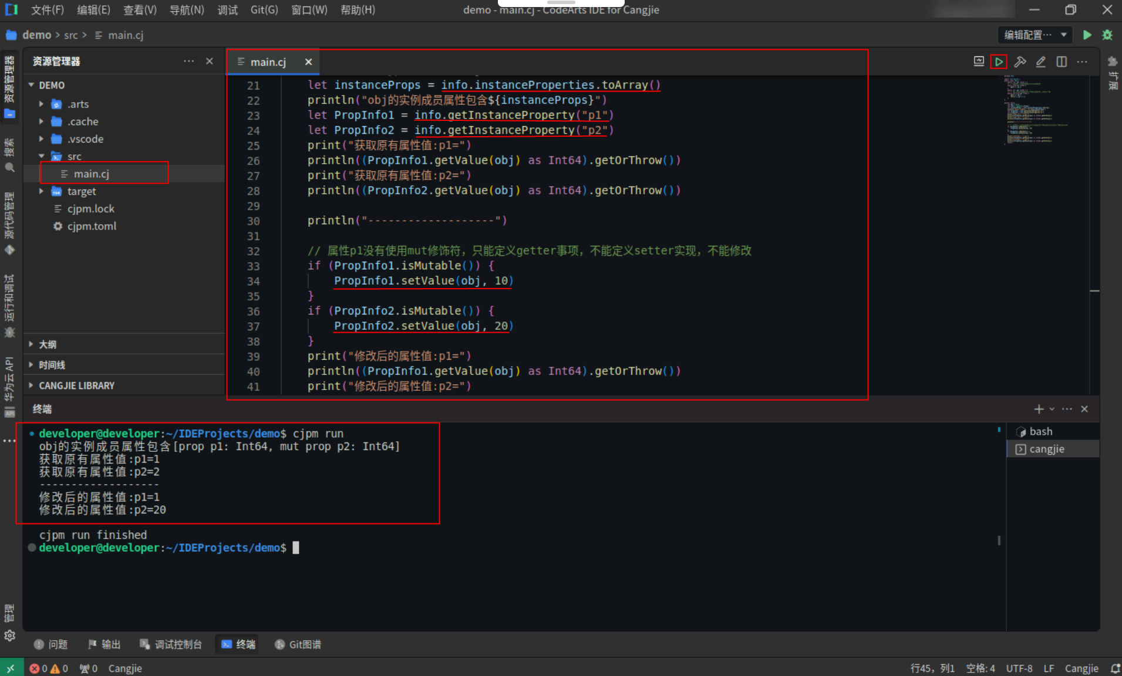Viewport: 1122px width, 676px height.
Task: Click remote connection icon in status bar
Action: [x=11, y=668]
